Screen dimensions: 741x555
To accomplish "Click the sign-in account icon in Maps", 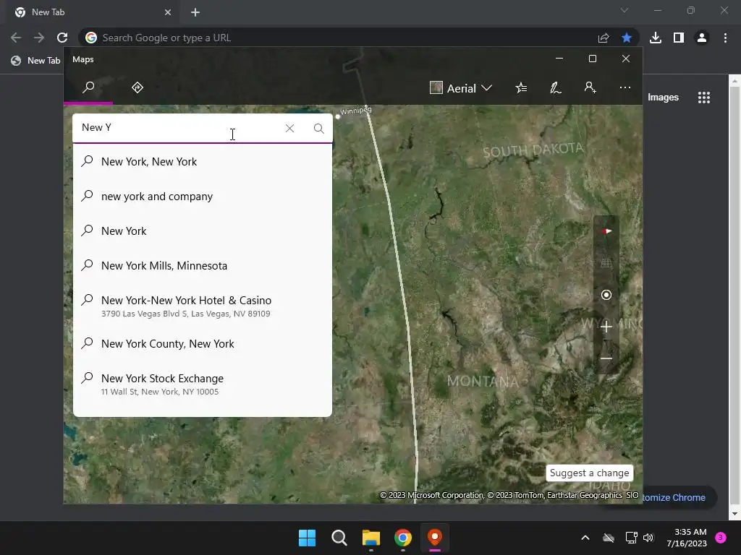I will click(x=590, y=87).
